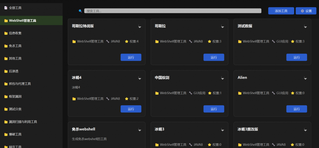Expand the 冰蝎4 card menu arrow

pyautogui.click(x=140, y=78)
